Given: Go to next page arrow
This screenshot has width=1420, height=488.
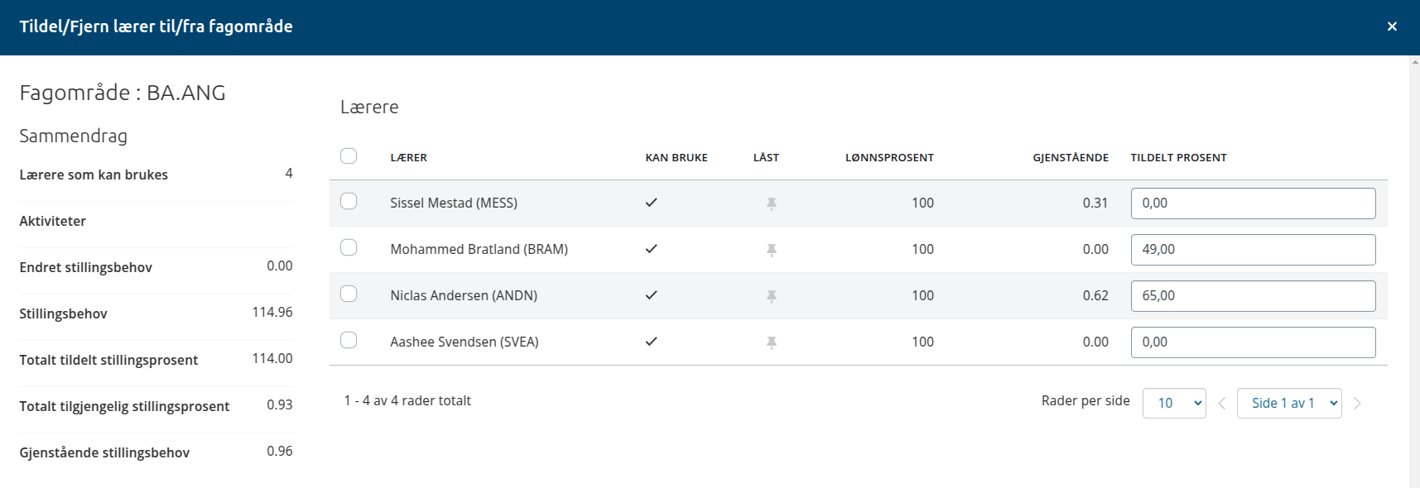Looking at the screenshot, I should pyautogui.click(x=1357, y=404).
